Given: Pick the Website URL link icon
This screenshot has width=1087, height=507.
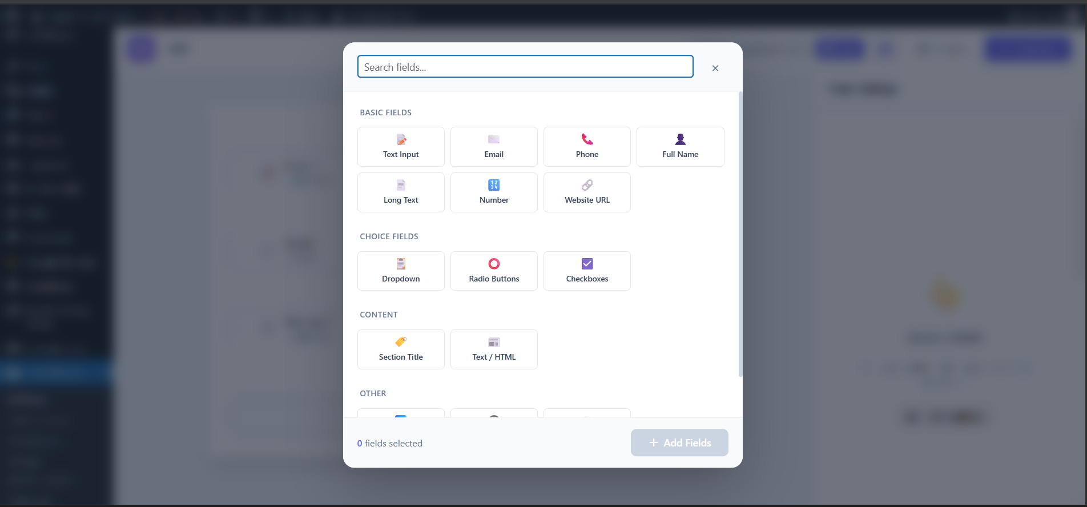Looking at the screenshot, I should [587, 185].
